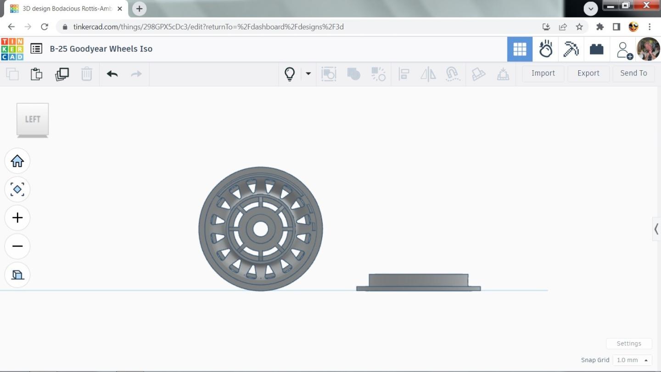
Task: Click the Import button
Action: 543,73
